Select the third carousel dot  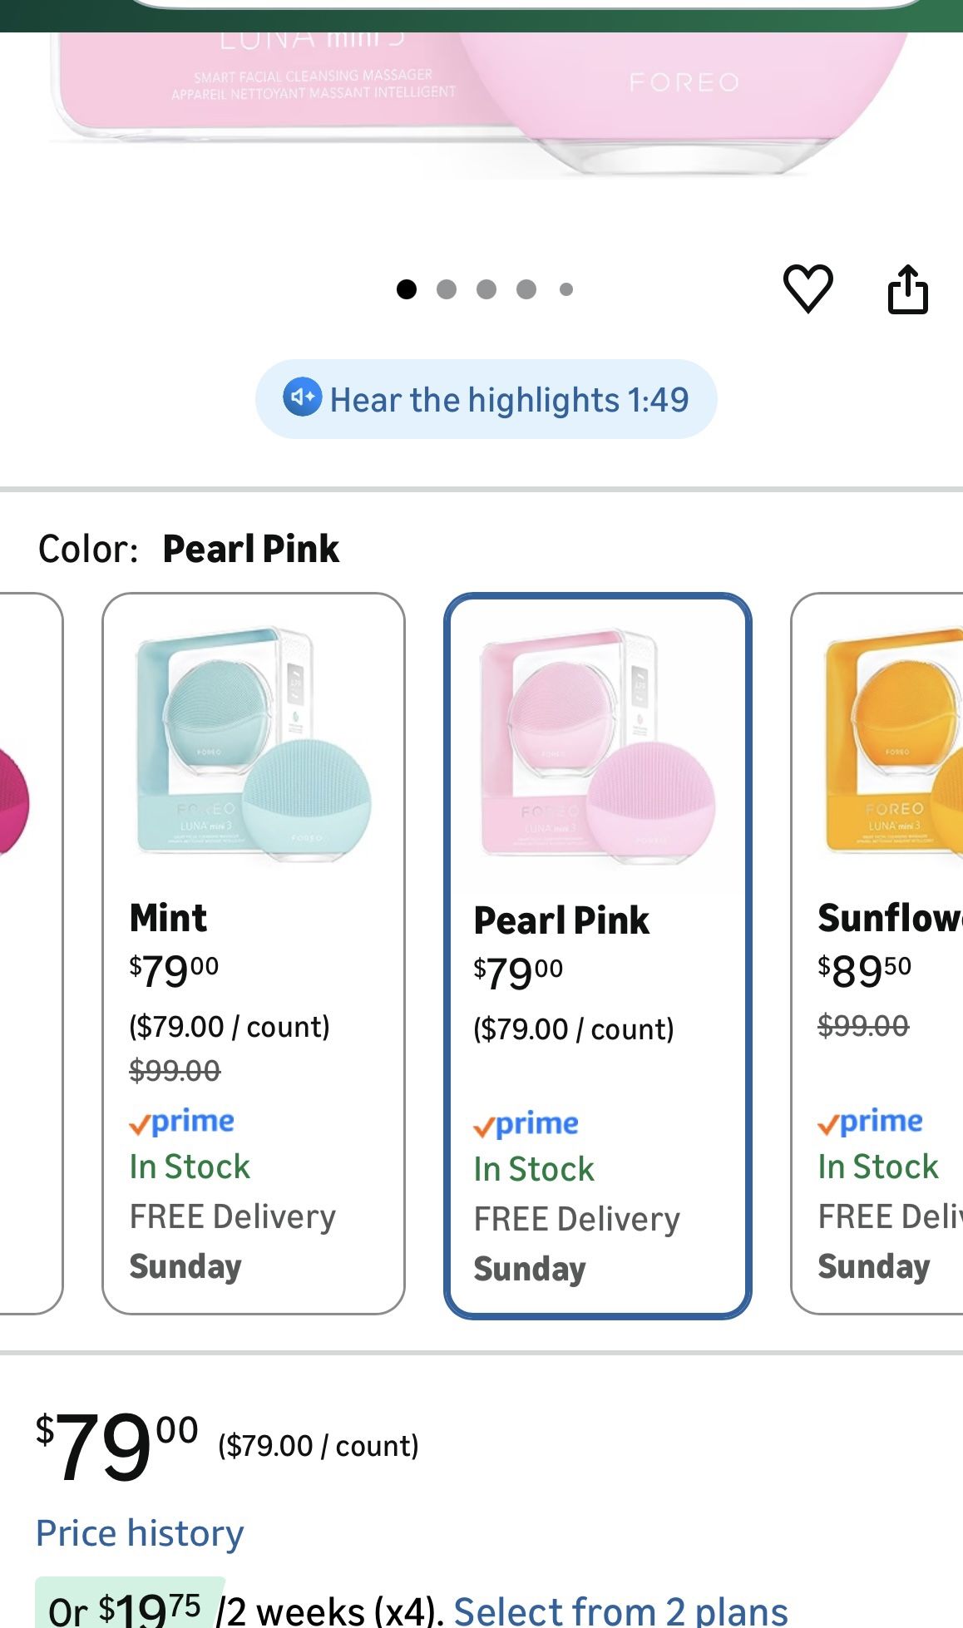point(486,289)
